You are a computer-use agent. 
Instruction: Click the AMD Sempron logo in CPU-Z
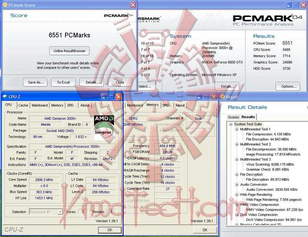[x=104, y=128]
